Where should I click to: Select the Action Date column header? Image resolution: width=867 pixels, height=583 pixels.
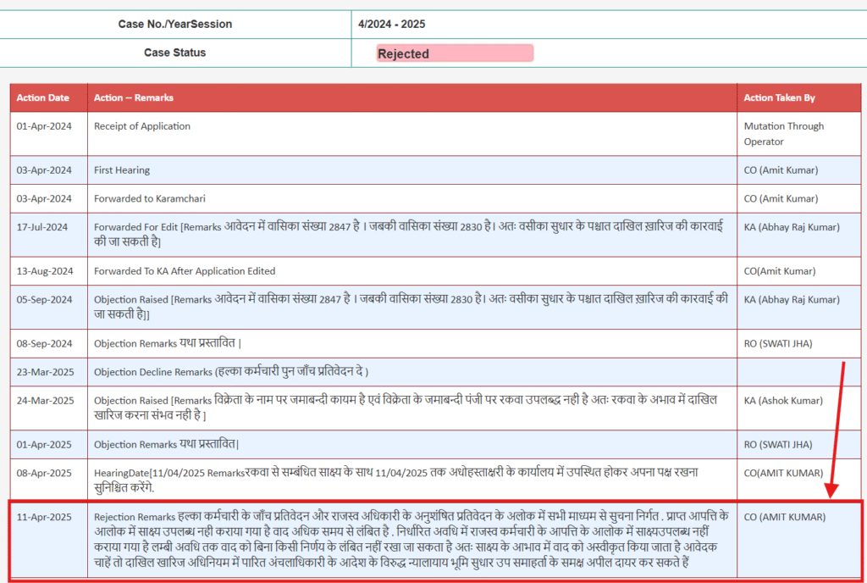(x=38, y=97)
